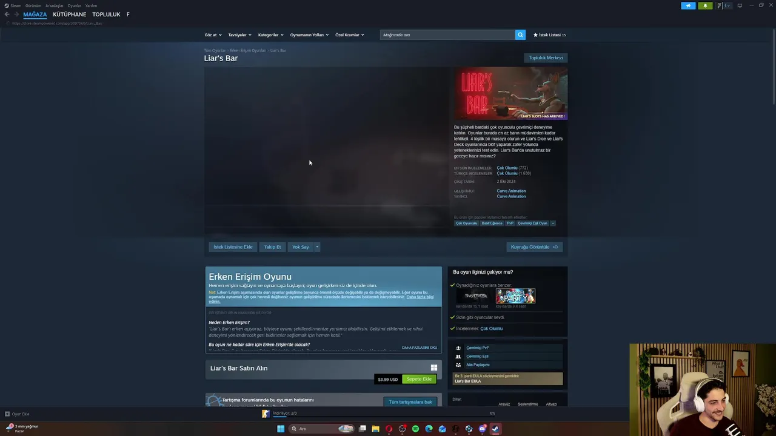
Task: Open the Oynamanın Yolları dropdown
Action: pos(309,35)
